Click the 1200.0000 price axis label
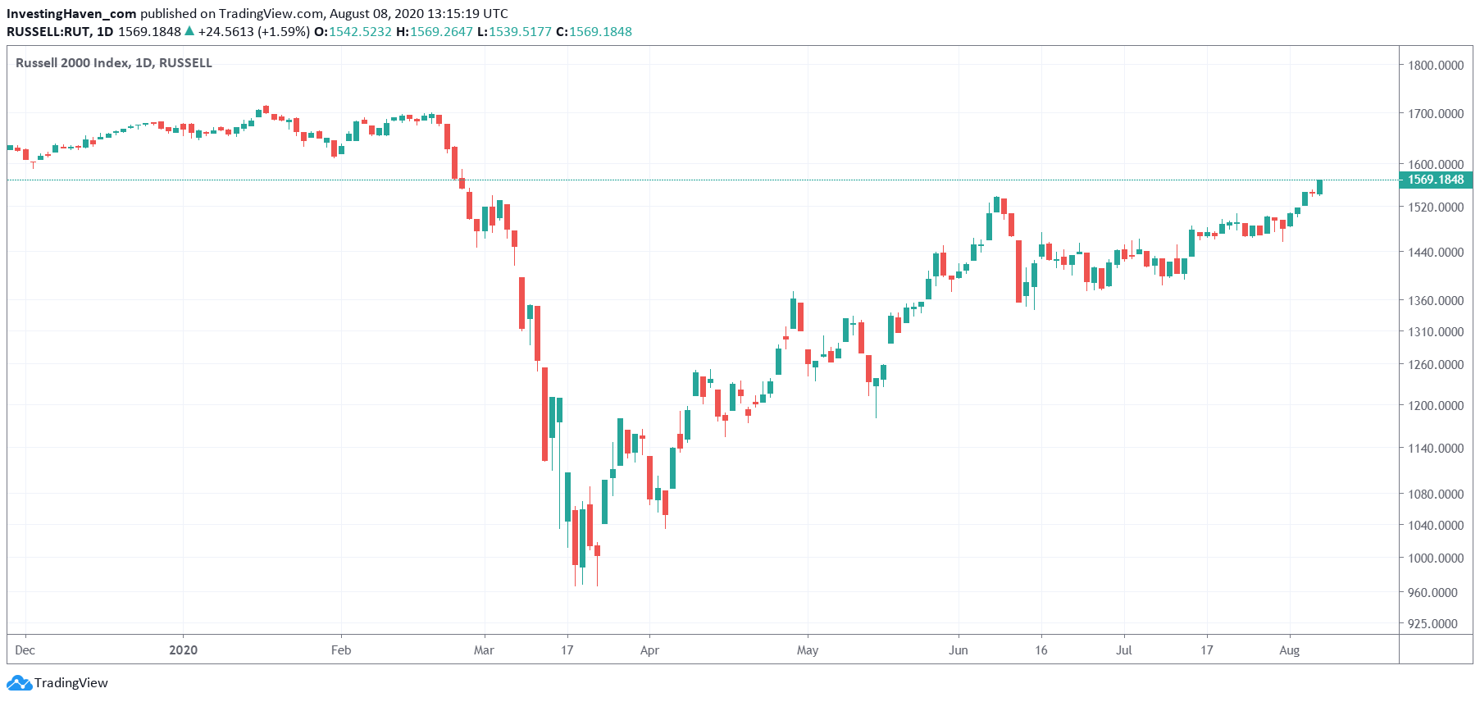Image resolution: width=1480 pixels, height=702 pixels. (x=1436, y=405)
